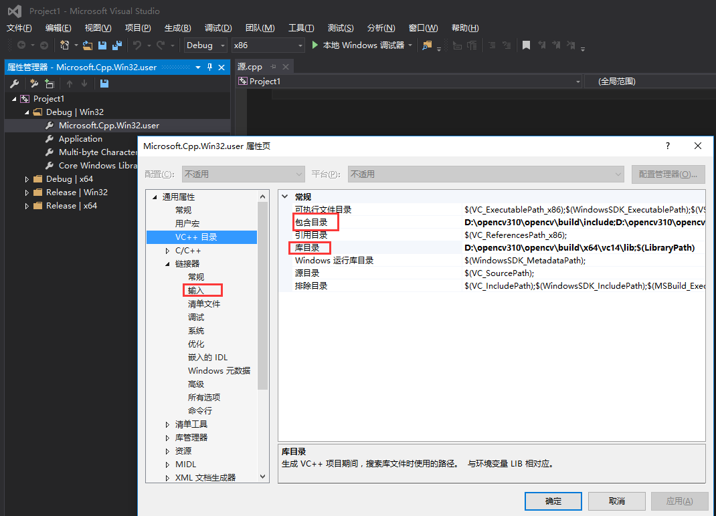Viewport: 716px width, 516px height.
Task: Select 嵌入的 IDL under 链接器
Action: pyautogui.click(x=207, y=357)
